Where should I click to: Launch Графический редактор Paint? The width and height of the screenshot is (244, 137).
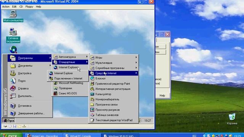tap(114, 84)
